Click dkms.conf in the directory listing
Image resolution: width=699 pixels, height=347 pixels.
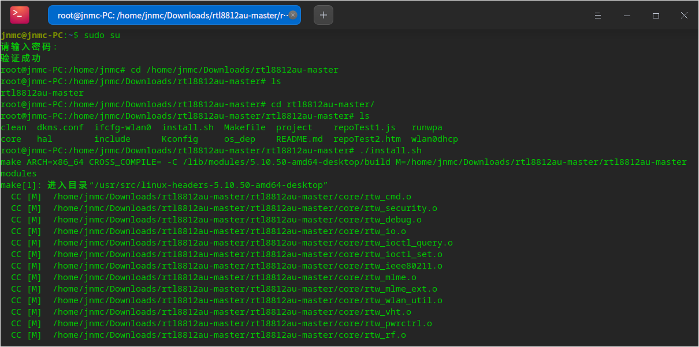[x=60, y=127]
